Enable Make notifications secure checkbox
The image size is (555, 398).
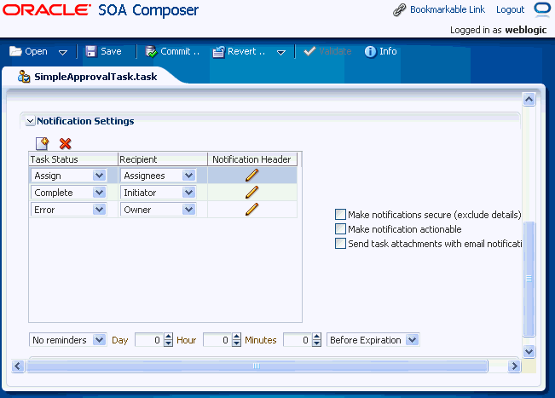(x=340, y=215)
